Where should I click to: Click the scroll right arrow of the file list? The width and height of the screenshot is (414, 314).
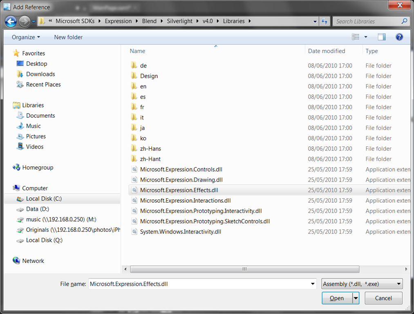pos(406,269)
